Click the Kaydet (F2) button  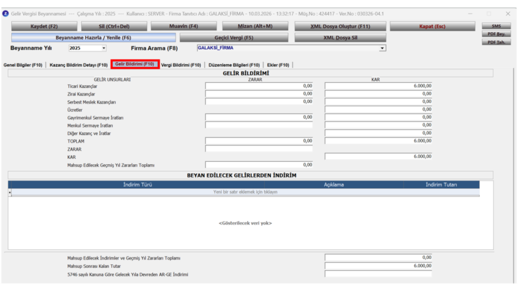click(x=44, y=26)
